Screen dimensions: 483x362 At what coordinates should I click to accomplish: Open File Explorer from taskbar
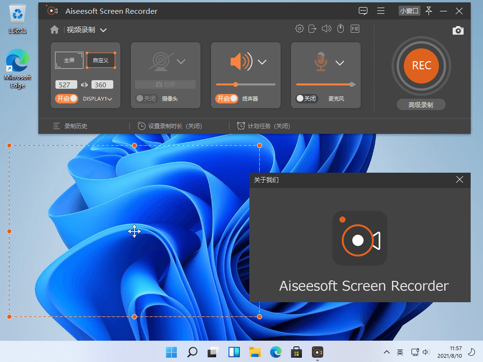click(x=255, y=352)
